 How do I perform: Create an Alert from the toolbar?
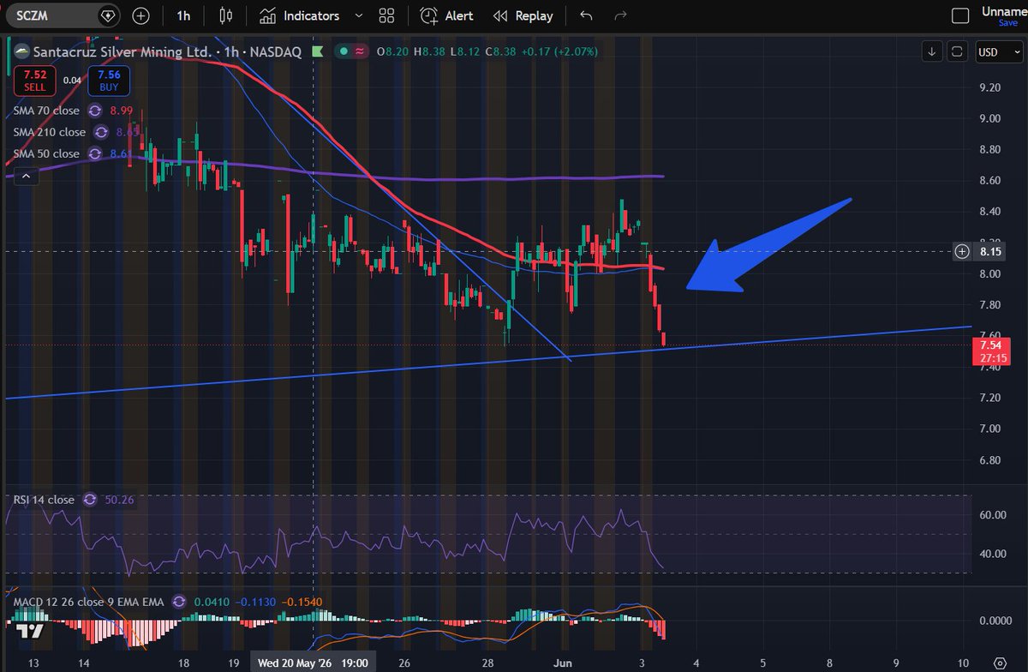pos(445,15)
